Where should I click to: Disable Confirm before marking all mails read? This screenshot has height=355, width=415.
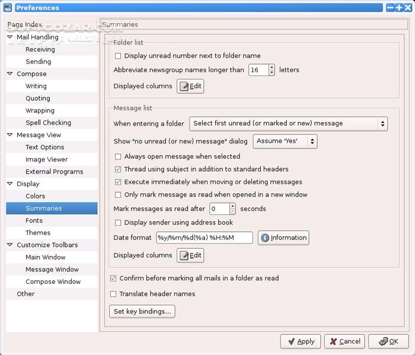click(113, 279)
